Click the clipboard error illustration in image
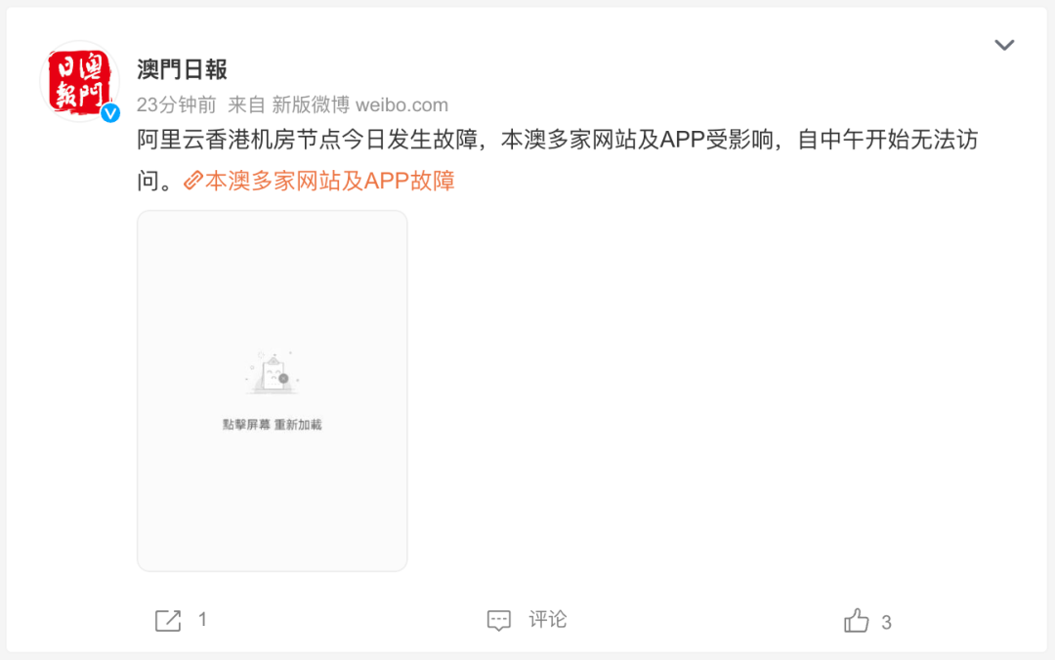Screen dimensions: 1055x660 coord(273,373)
